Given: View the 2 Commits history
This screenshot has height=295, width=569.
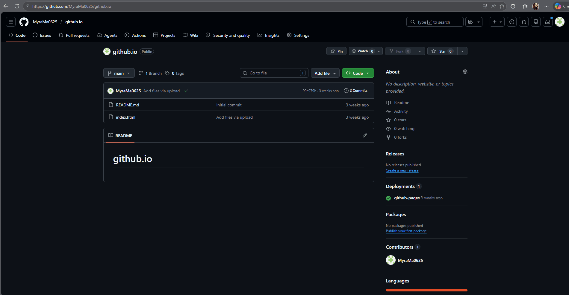Looking at the screenshot, I should [x=355, y=91].
